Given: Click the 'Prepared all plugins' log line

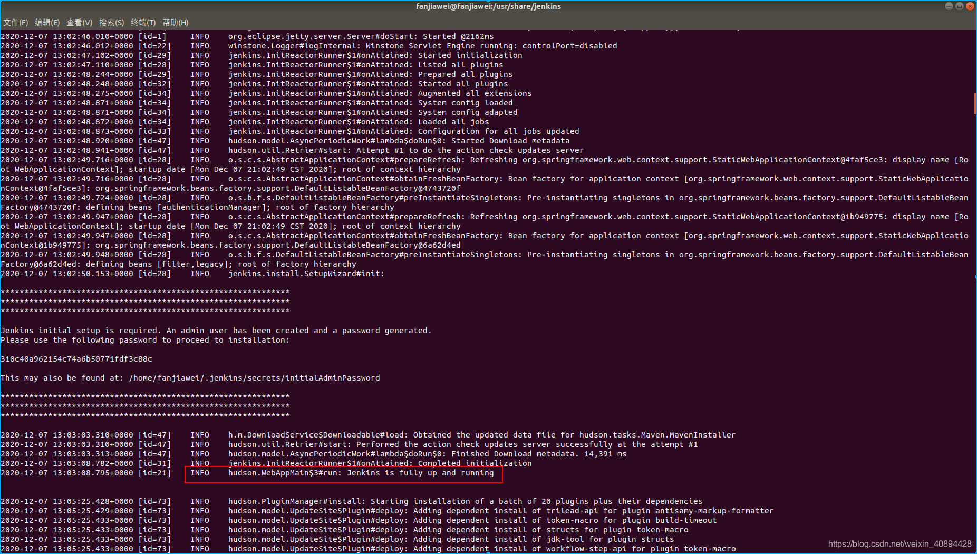Looking at the screenshot, I should tap(257, 74).
